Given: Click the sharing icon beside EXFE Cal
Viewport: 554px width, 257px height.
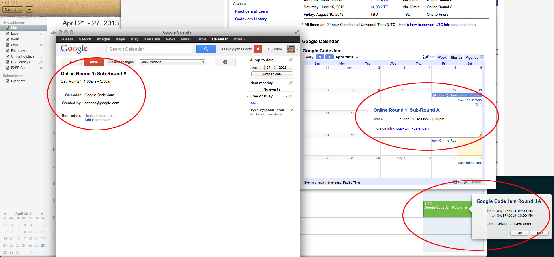Looking at the screenshot, I should 41,68.
